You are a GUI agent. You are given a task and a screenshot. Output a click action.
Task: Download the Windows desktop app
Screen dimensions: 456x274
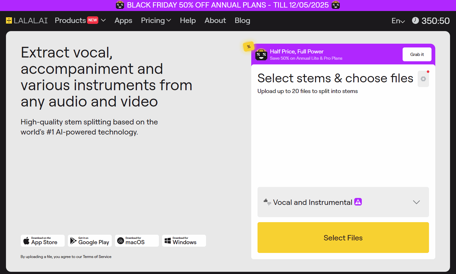[184, 241]
